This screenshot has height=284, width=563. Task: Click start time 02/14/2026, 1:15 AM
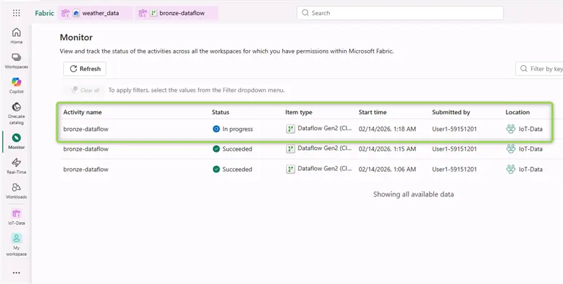click(387, 149)
